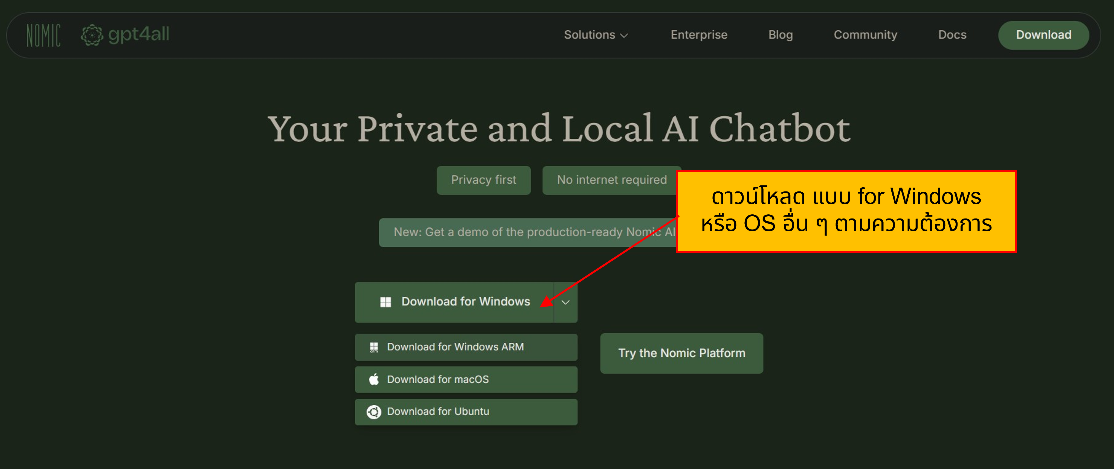Click the ARM icon on Windows ARM button
Image resolution: width=1114 pixels, height=469 pixels.
click(374, 347)
